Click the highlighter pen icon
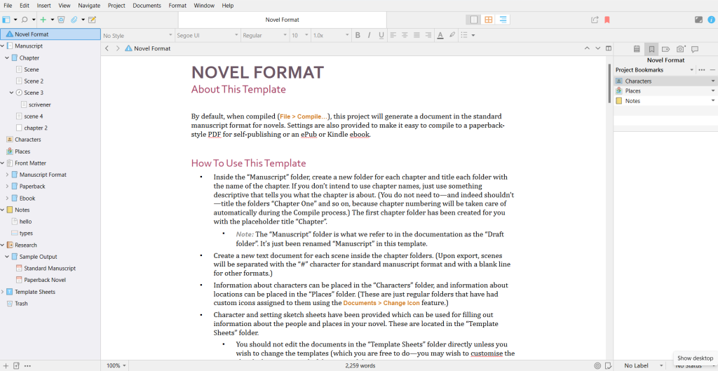This screenshot has width=718, height=371. [x=452, y=35]
